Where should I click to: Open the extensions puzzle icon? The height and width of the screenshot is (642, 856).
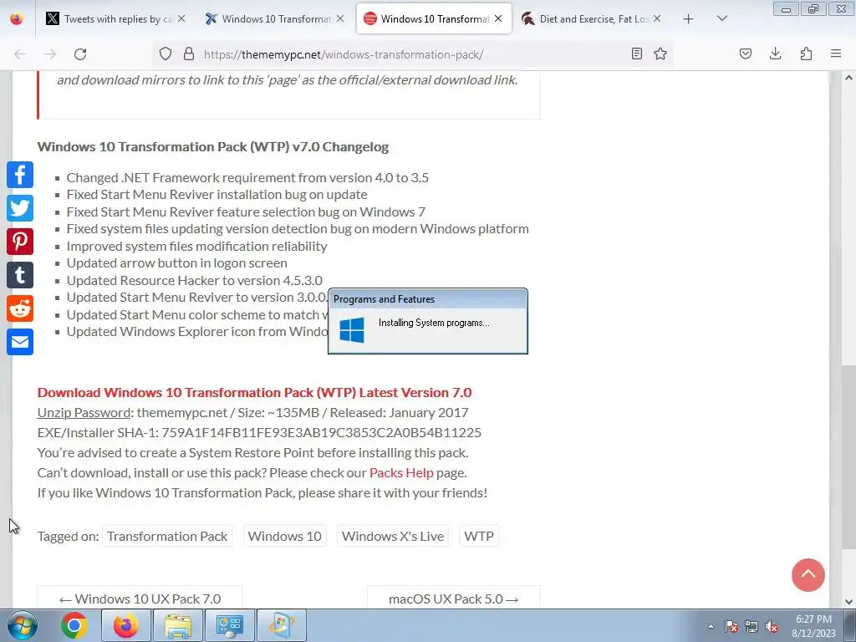[x=806, y=54]
